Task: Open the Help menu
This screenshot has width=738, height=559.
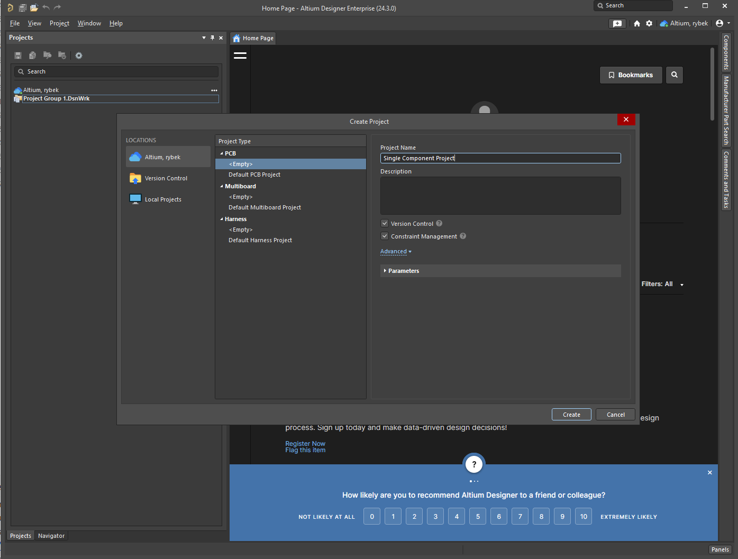Action: (x=116, y=23)
